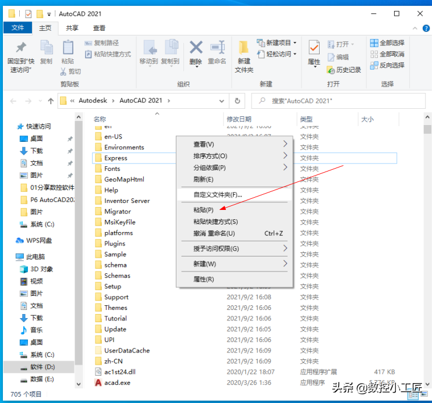432x403 pixels.
Task: Choose Properties (属性) in context menu
Action: (204, 279)
